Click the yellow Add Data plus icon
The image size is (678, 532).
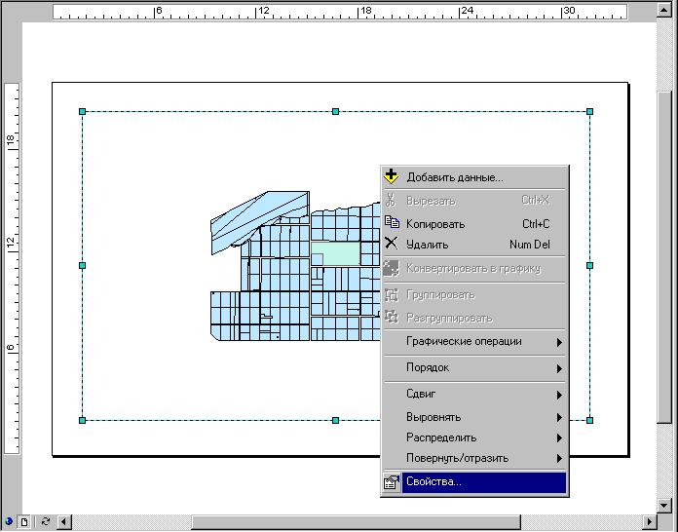[391, 176]
